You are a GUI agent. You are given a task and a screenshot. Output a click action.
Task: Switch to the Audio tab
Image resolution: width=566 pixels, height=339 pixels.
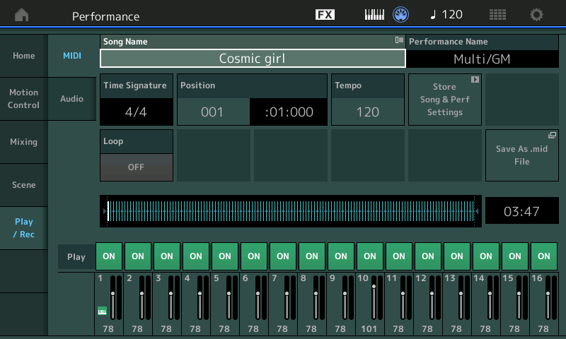(x=71, y=99)
